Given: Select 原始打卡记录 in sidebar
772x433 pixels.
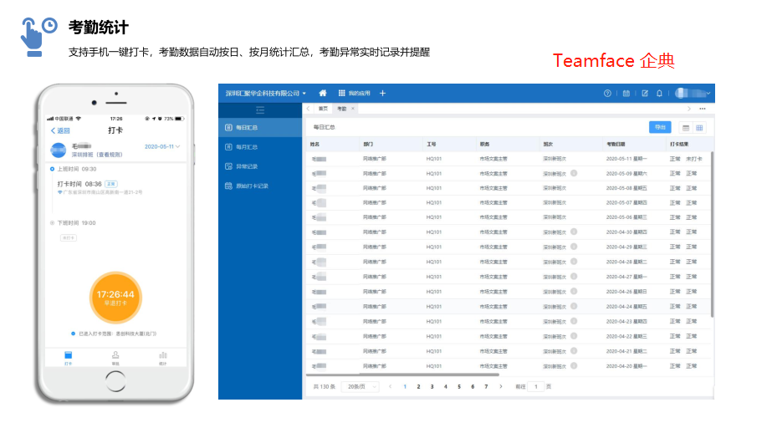Looking at the screenshot, I should pos(260,186).
